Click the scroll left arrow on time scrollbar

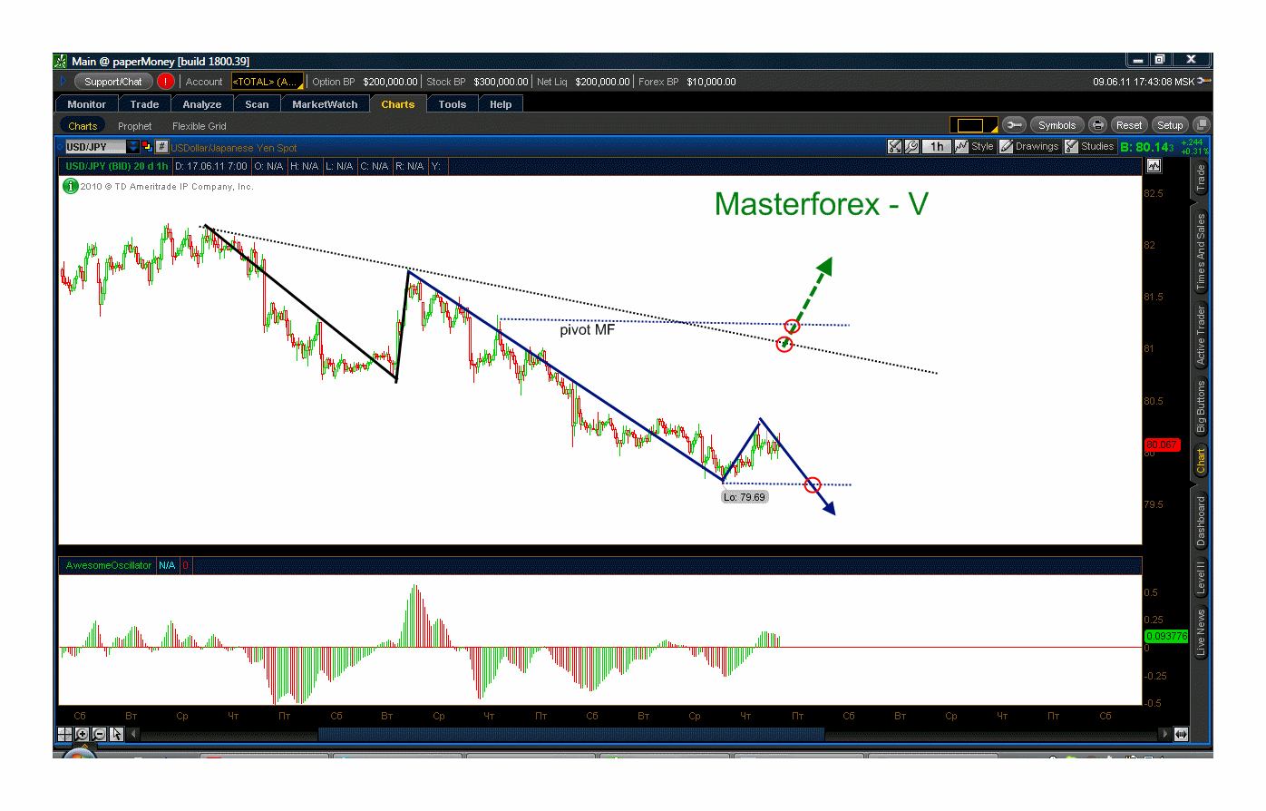pyautogui.click(x=133, y=734)
